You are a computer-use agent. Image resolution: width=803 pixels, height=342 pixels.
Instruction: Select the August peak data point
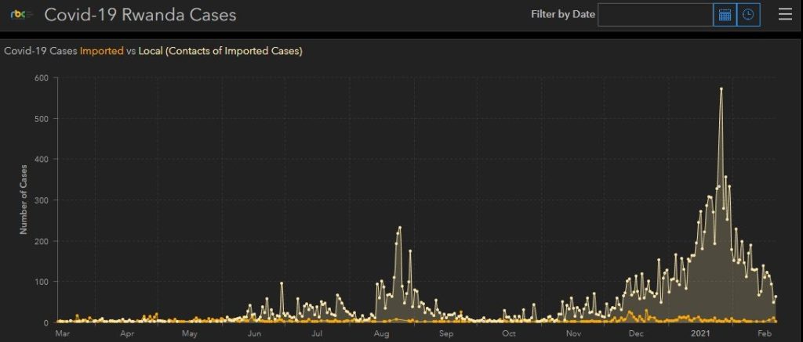pyautogui.click(x=400, y=228)
